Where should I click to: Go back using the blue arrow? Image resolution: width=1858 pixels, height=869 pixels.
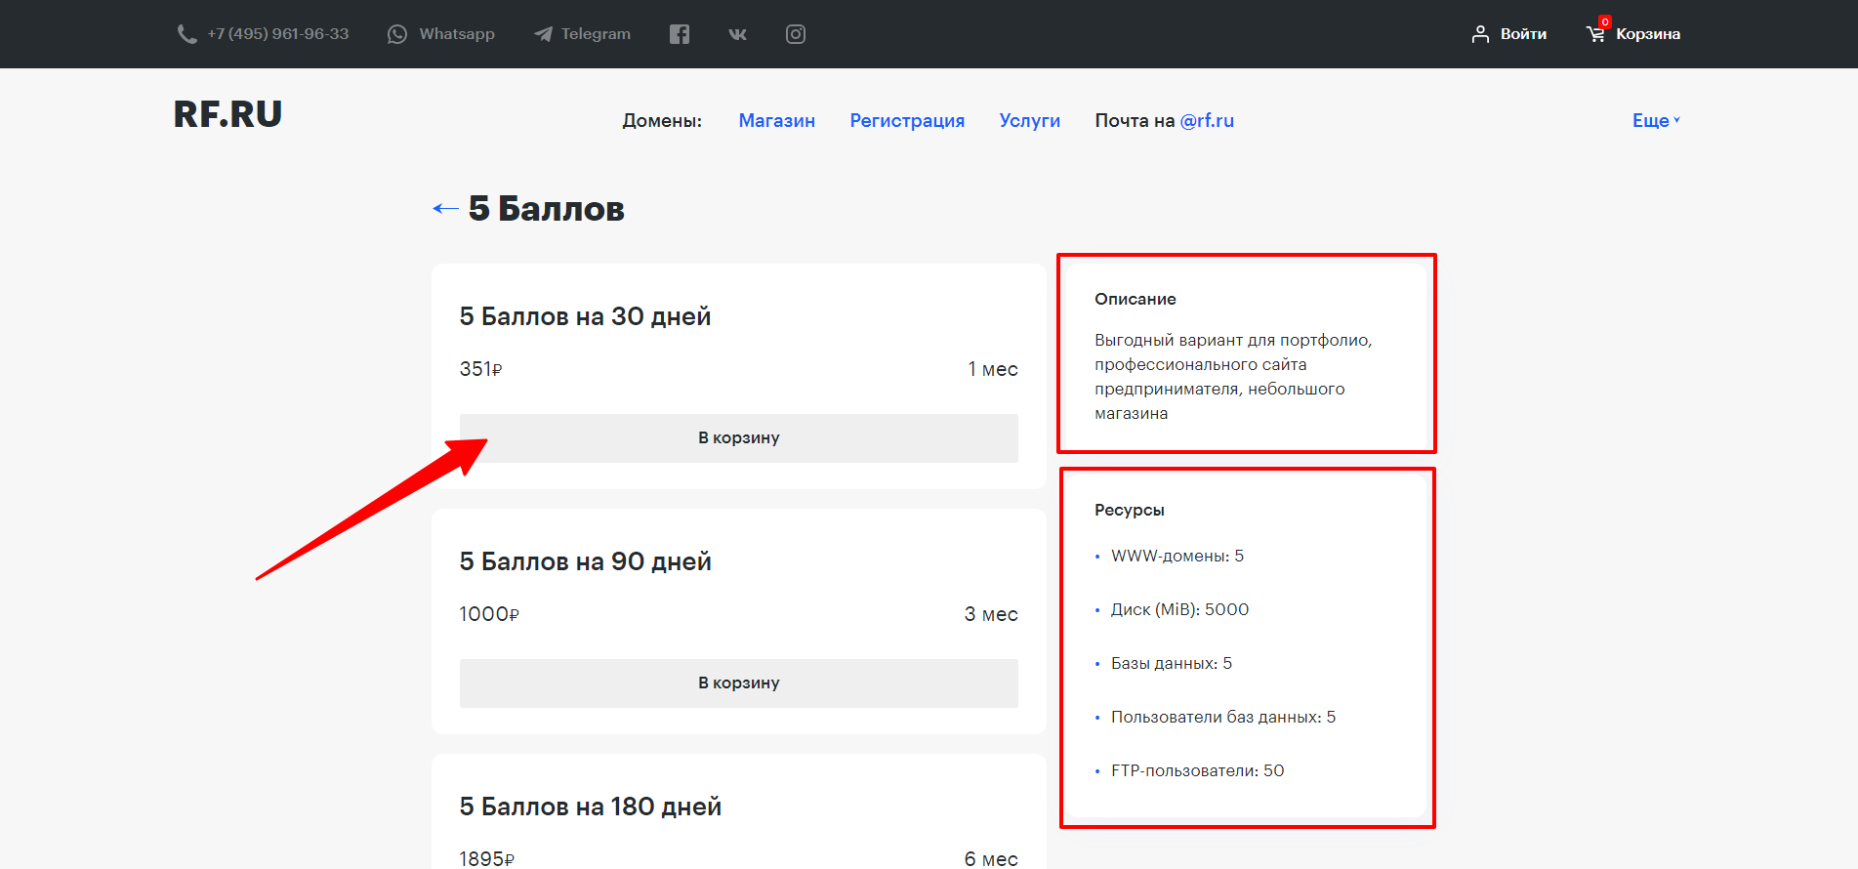tap(445, 208)
